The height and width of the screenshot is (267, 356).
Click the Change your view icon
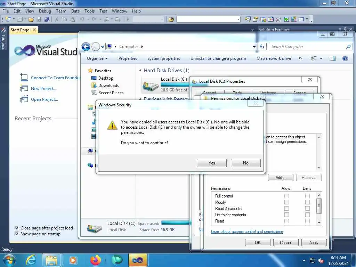[314, 58]
